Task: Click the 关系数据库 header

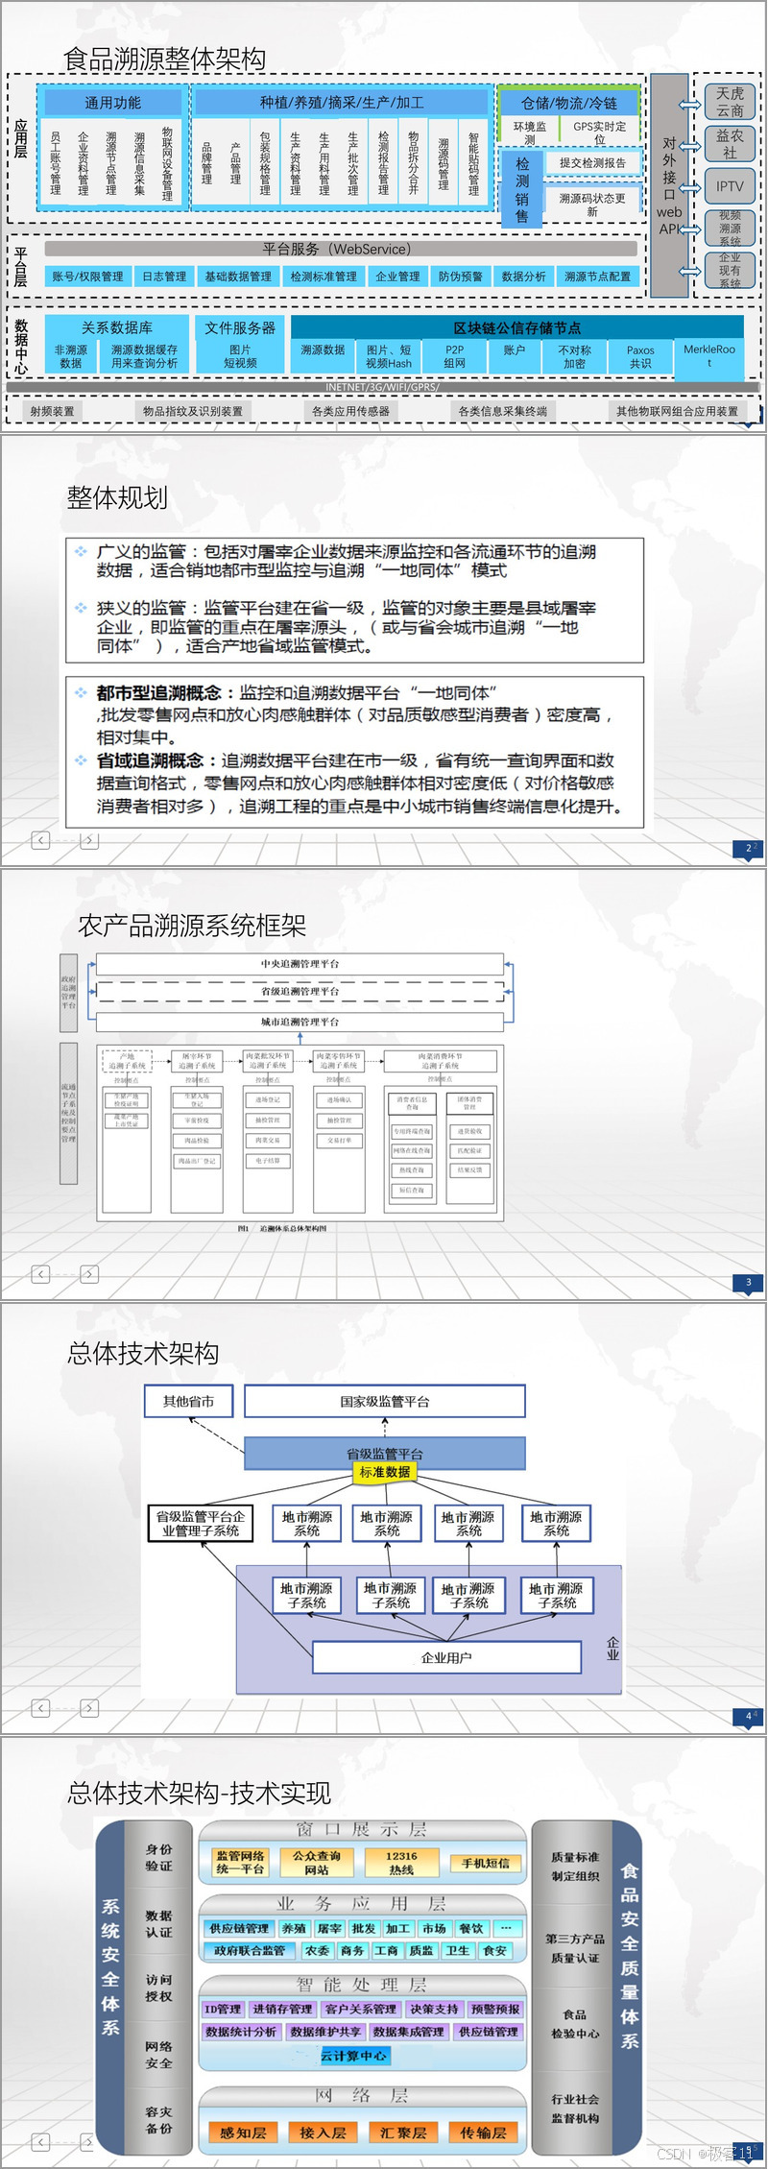Action: (116, 327)
